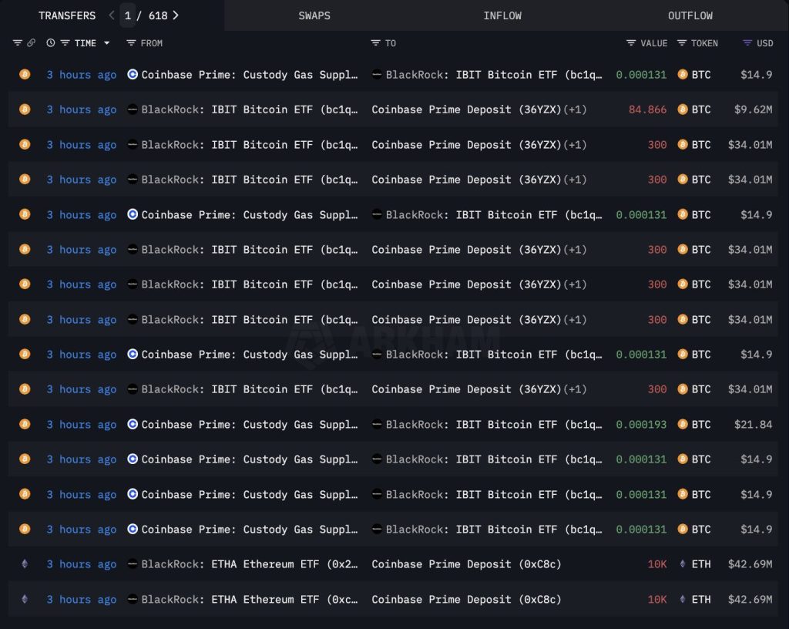Click the link icon in the header row
Image resolution: width=789 pixels, height=629 pixels.
pyautogui.click(x=31, y=43)
